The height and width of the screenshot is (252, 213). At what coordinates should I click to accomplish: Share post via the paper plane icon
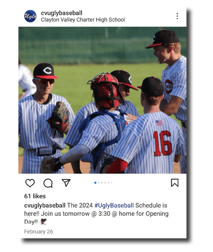(66, 183)
